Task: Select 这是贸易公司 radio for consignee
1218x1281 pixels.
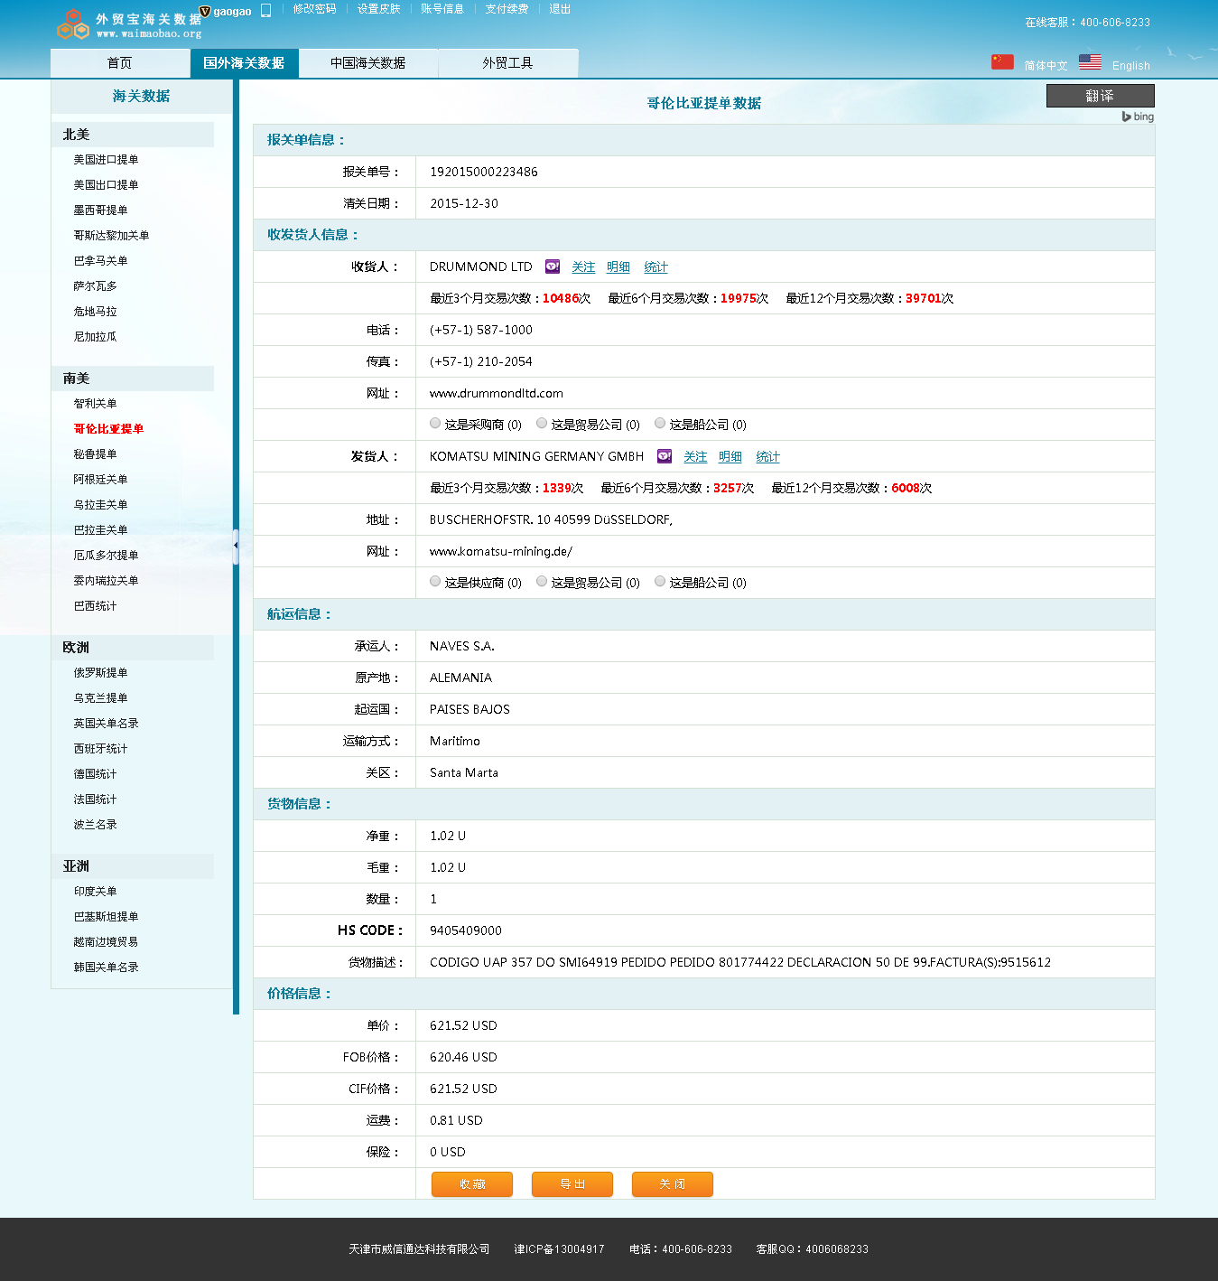Action: click(x=542, y=423)
